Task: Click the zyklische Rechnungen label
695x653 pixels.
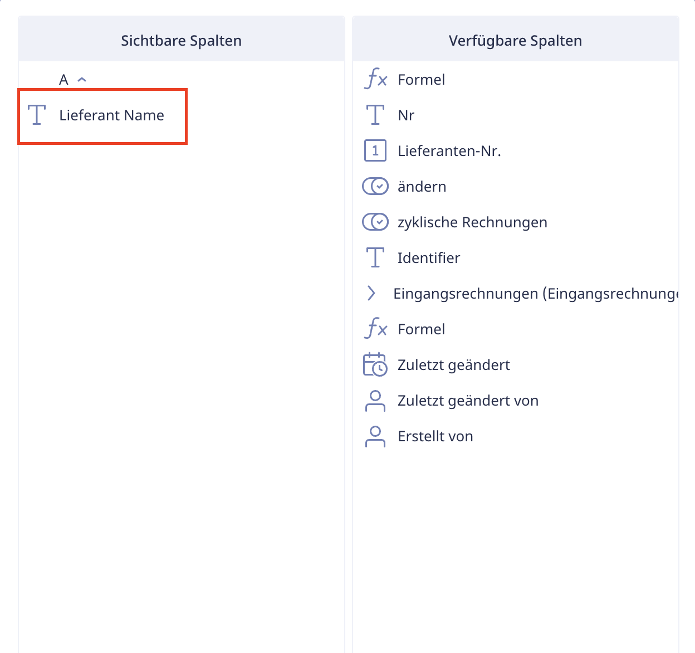Action: point(472,222)
